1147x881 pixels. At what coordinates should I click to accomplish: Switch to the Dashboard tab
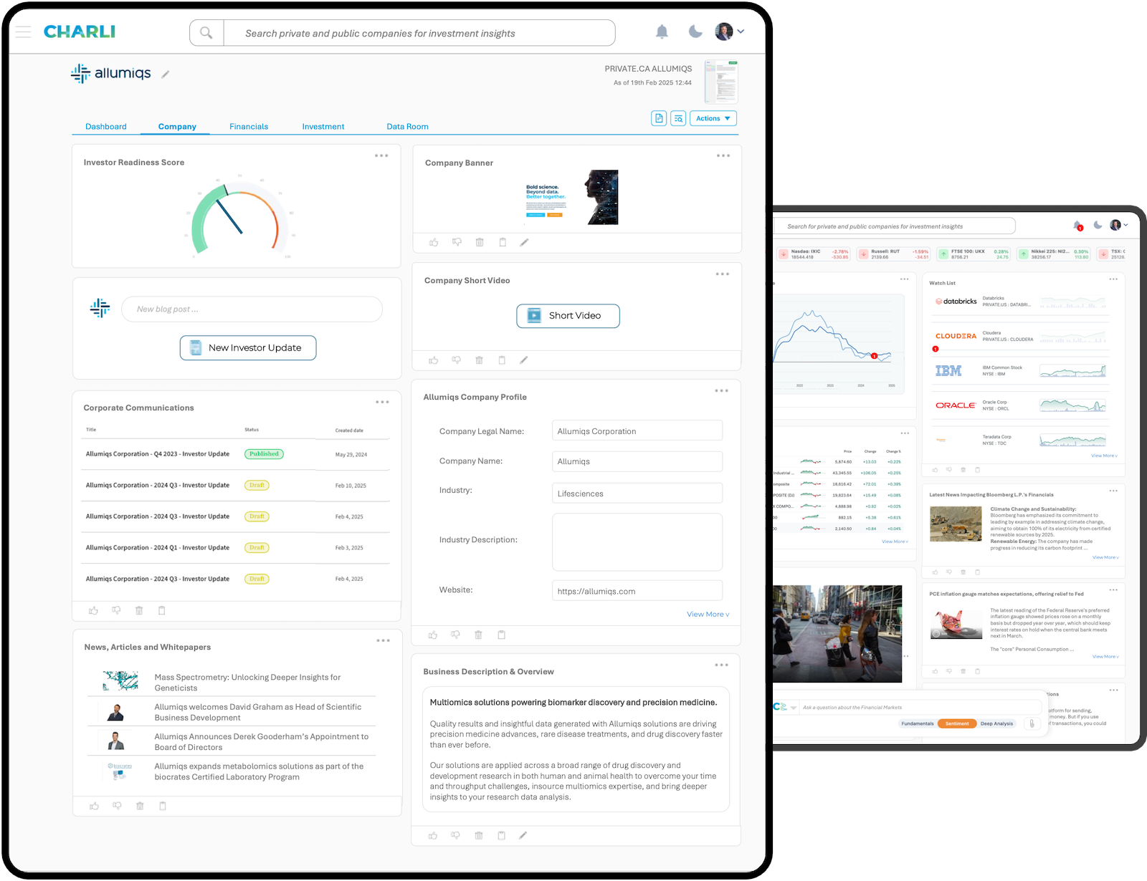(x=106, y=127)
